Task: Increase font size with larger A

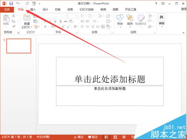Action: coord(63,27)
